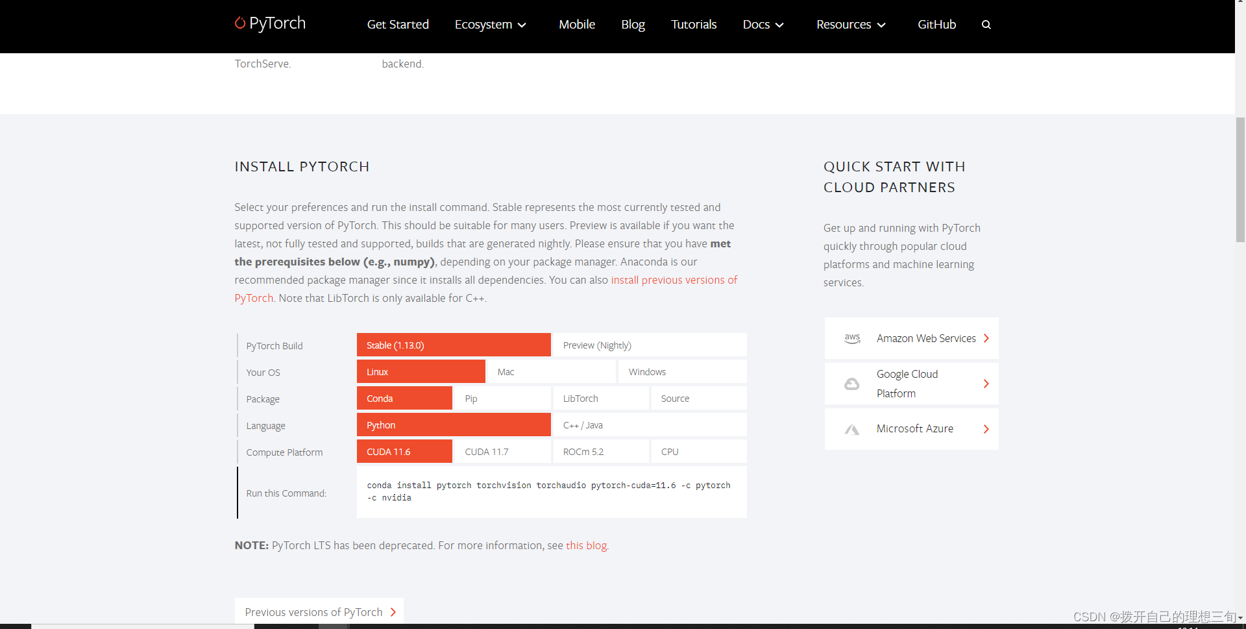Click the 'PyTorch Build' row label
The image size is (1246, 629).
click(275, 346)
